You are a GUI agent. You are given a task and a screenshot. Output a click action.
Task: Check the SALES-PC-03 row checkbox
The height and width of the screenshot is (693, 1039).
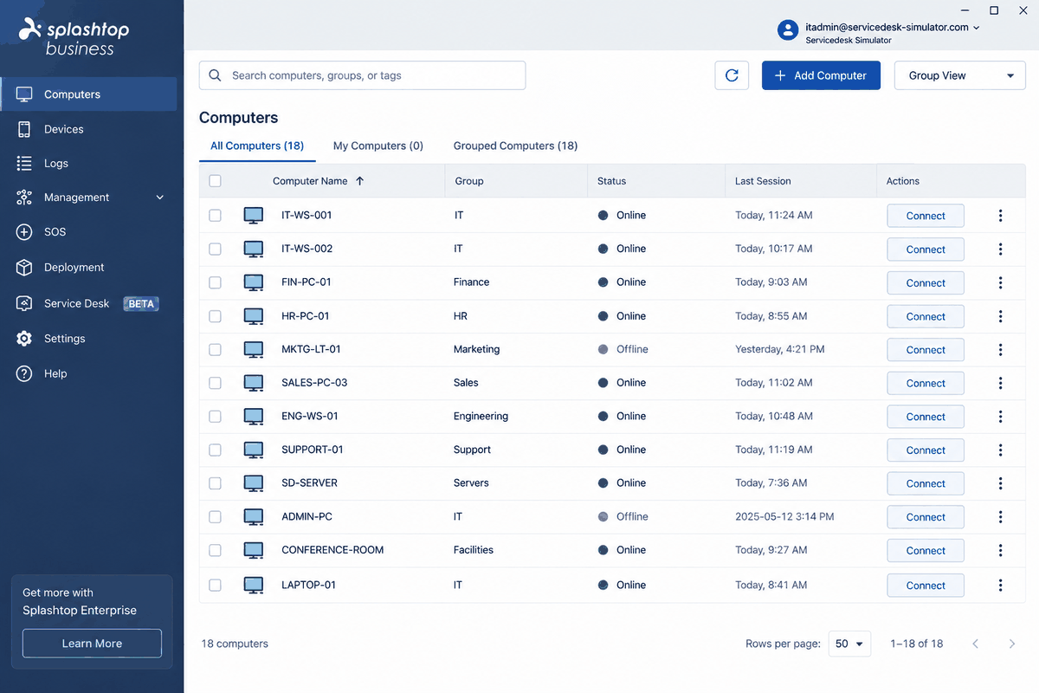click(x=215, y=383)
